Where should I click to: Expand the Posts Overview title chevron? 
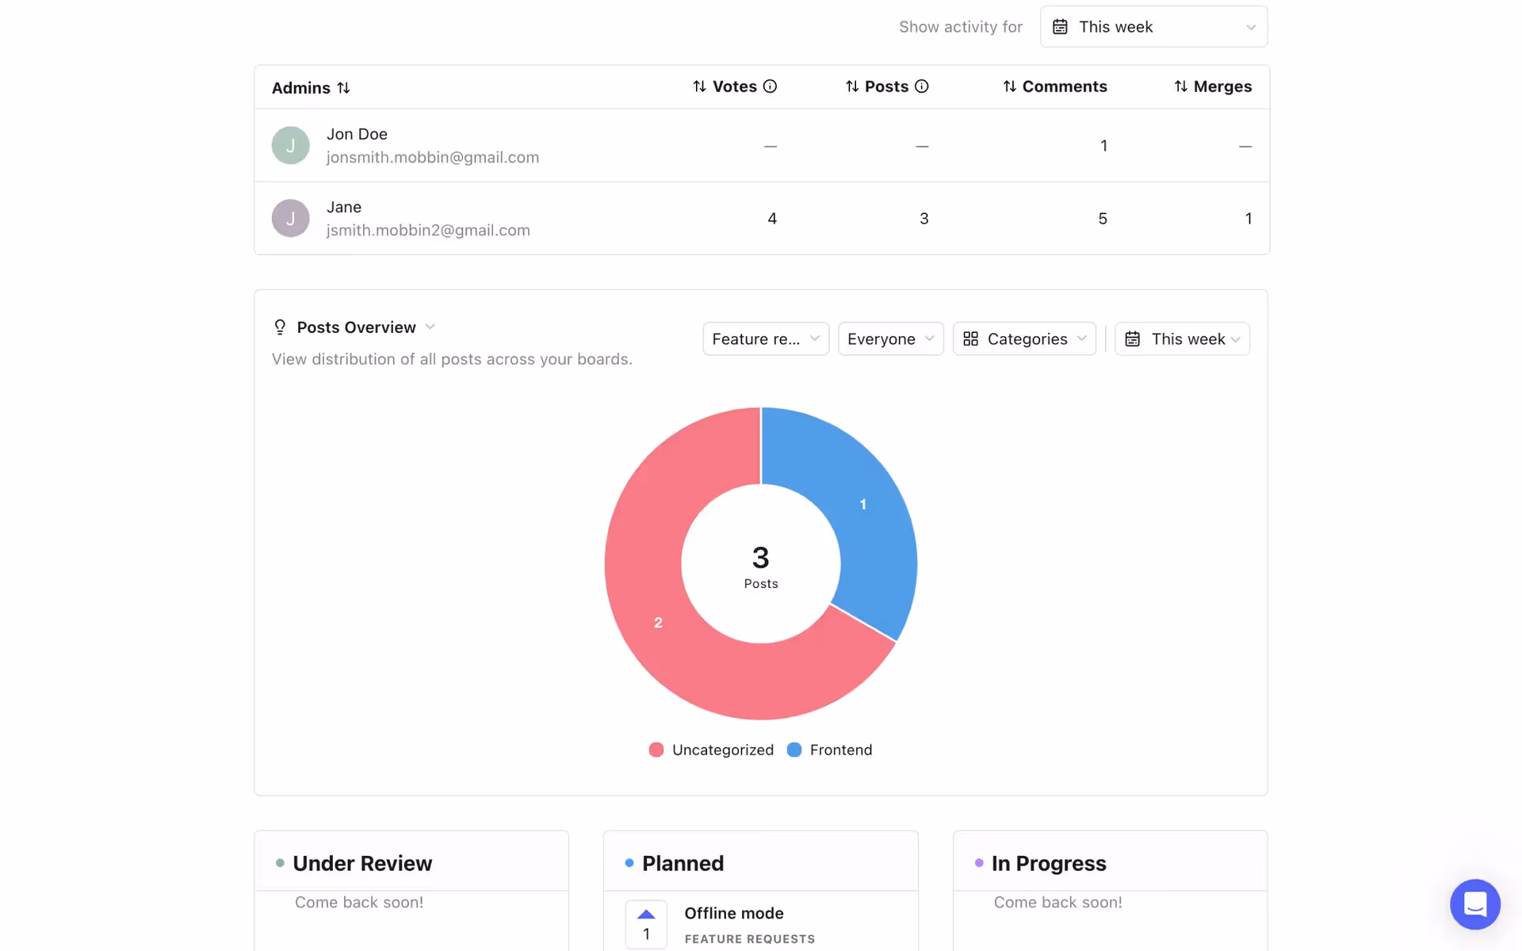pyautogui.click(x=430, y=327)
